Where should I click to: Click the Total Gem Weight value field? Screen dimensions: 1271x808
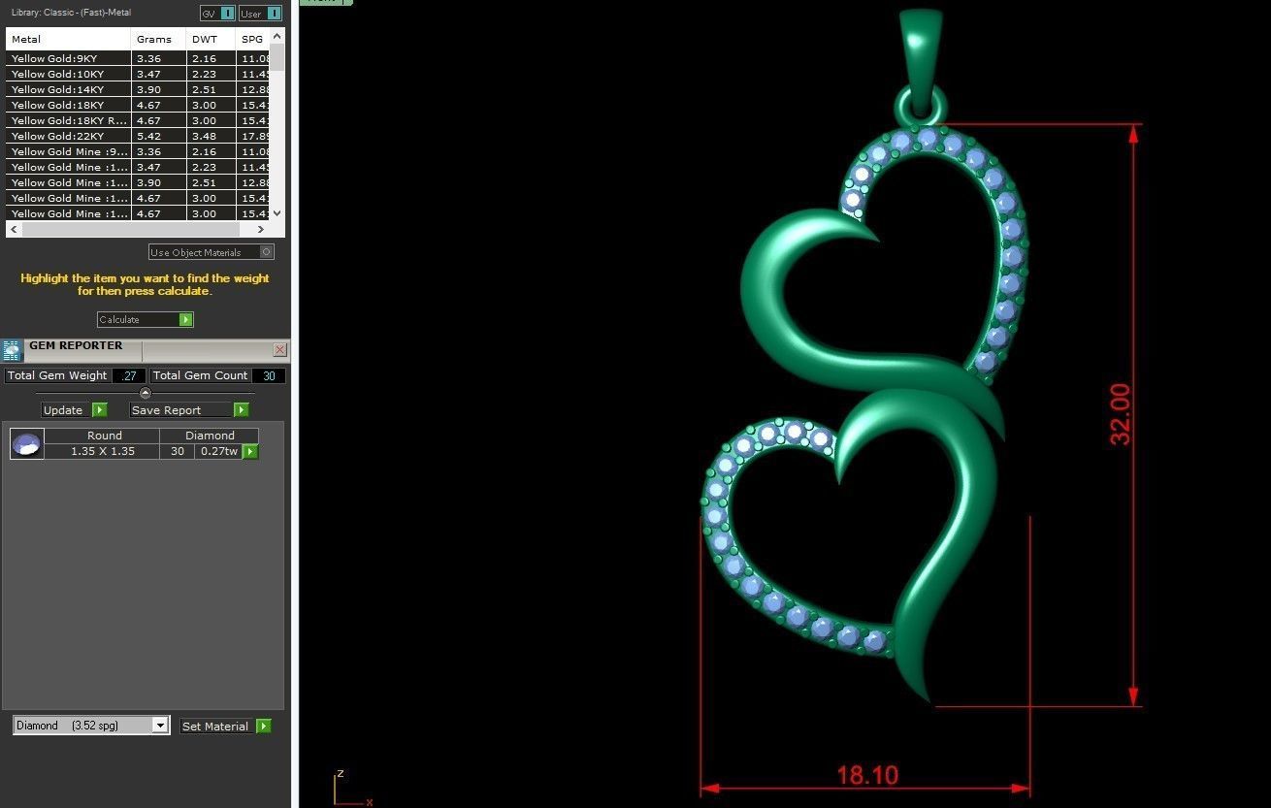[x=129, y=375]
